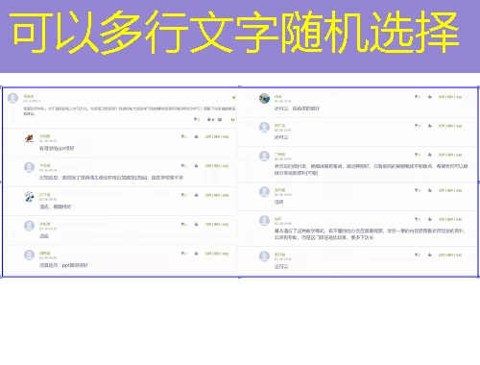Image resolution: width=480 pixels, height=365 pixels.
Task: Like the comment ending with [可爱]
Action: coord(430,155)
